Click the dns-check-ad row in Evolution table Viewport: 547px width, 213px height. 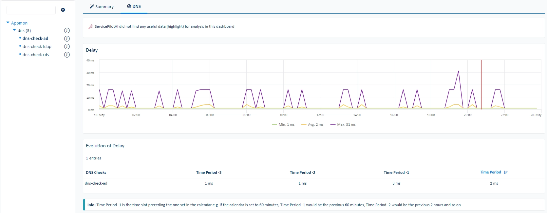click(x=314, y=183)
